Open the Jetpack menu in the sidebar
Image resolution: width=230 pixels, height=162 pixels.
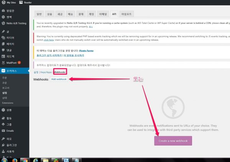click(x=9, y=17)
